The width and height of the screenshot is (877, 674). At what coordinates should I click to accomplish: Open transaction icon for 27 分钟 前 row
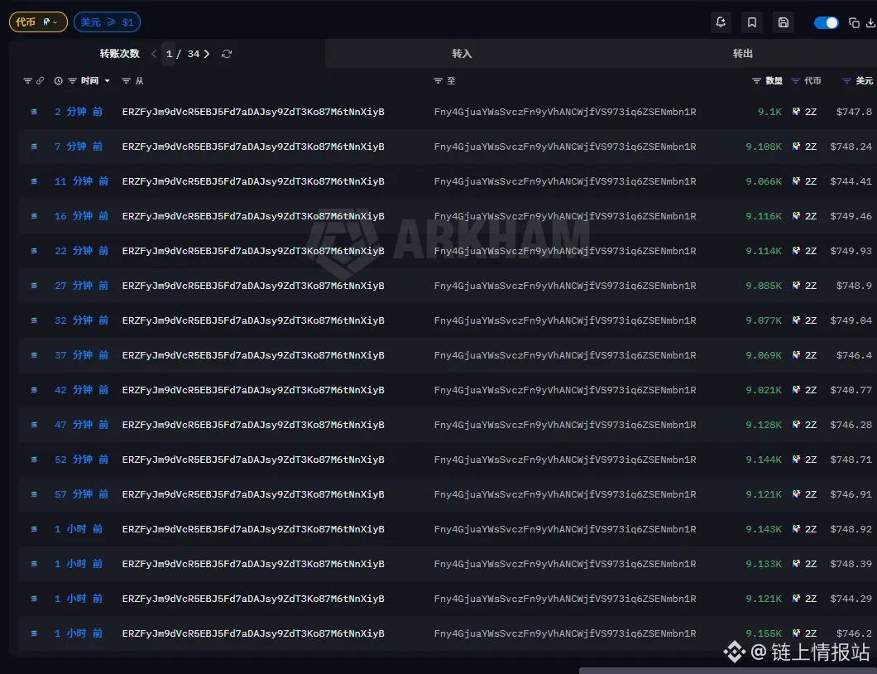[x=34, y=286]
